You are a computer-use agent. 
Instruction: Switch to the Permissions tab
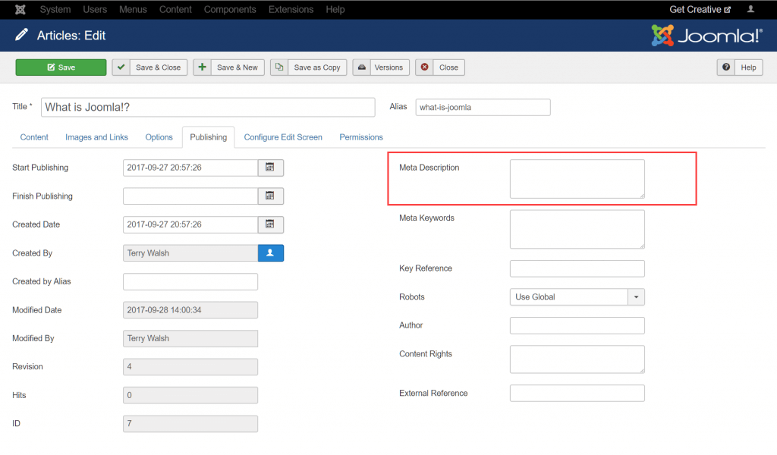click(360, 137)
